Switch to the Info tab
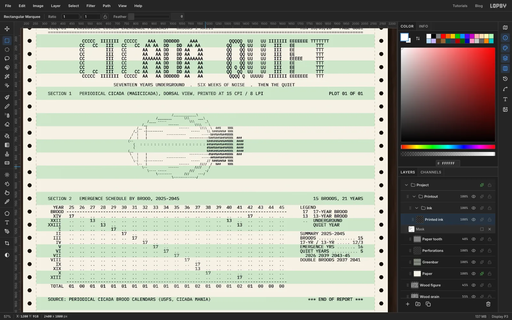The image size is (512, 320). click(x=423, y=26)
